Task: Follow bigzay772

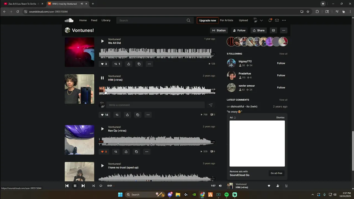Action: tap(281, 63)
